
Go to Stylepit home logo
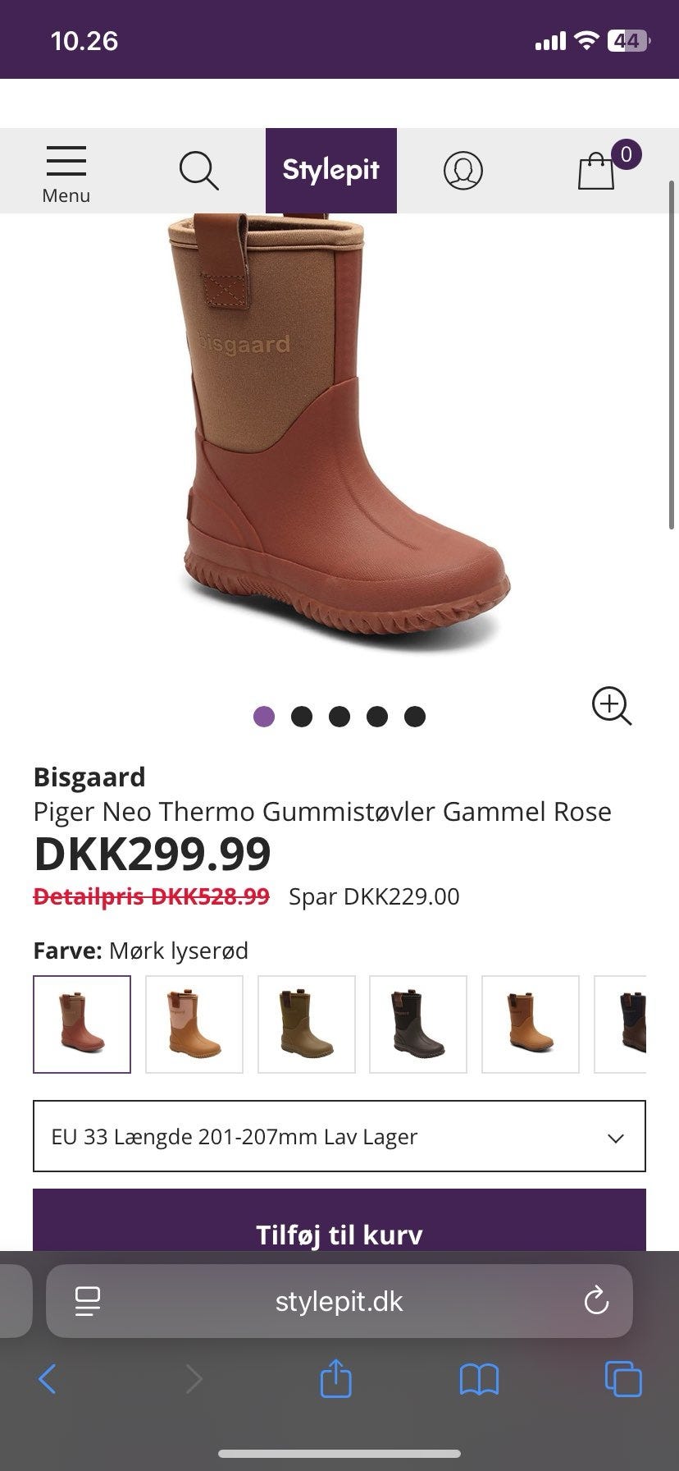click(x=331, y=170)
